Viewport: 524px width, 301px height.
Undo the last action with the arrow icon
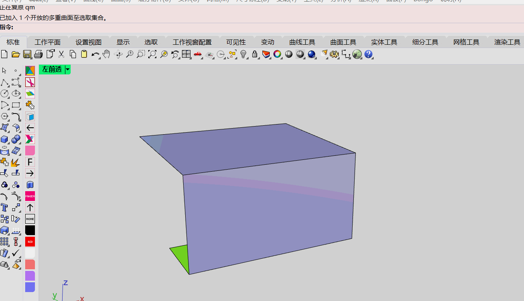95,54
